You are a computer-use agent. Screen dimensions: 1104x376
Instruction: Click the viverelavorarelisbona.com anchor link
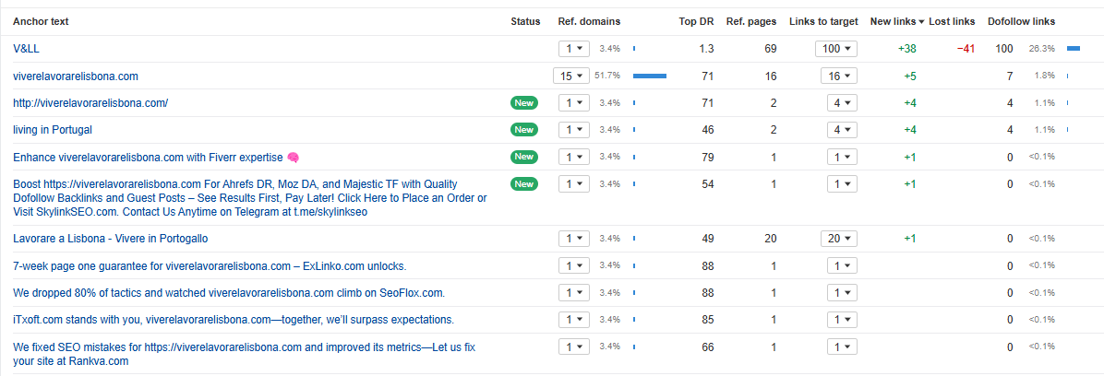tap(76, 76)
